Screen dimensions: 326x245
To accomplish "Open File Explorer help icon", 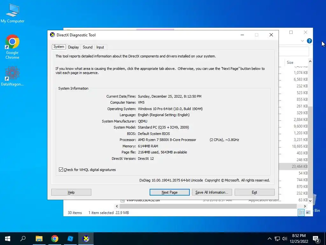I will 309,41.
